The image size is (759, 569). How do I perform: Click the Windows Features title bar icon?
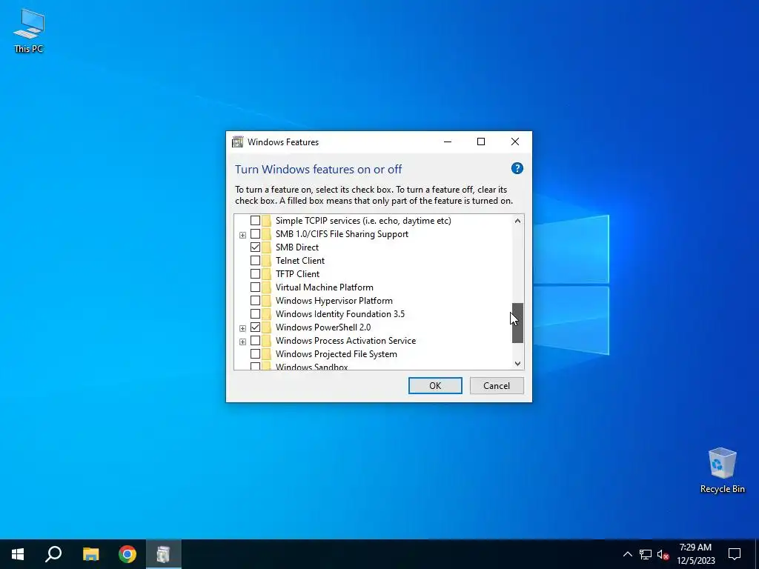tap(237, 142)
